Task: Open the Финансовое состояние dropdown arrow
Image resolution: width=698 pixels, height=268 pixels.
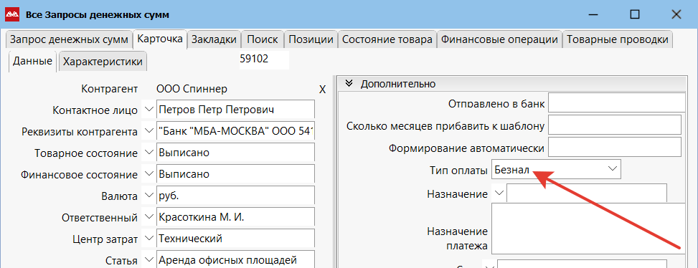Action: tap(148, 174)
